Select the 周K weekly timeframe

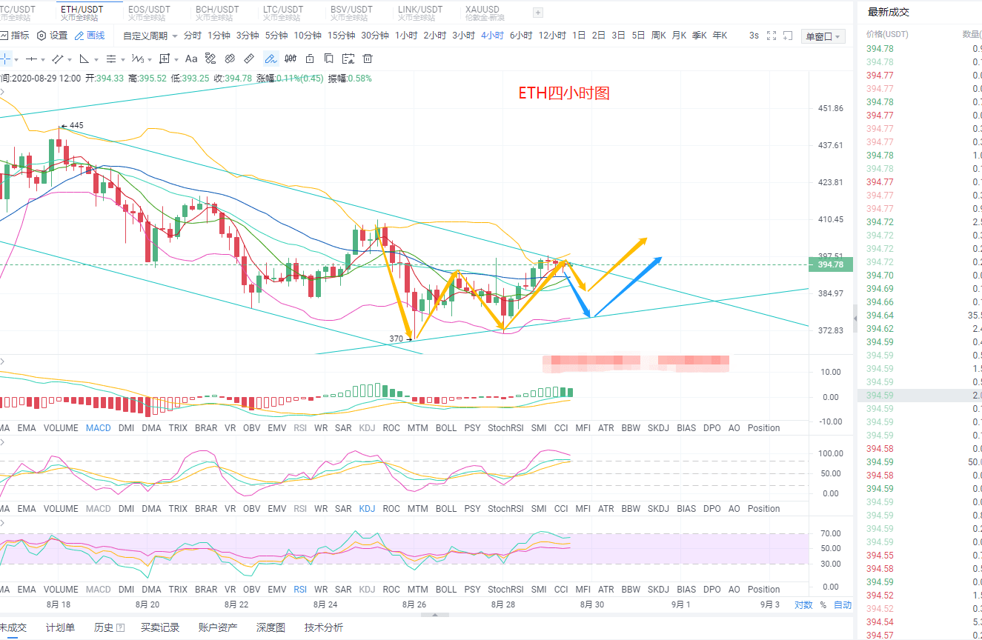658,36
